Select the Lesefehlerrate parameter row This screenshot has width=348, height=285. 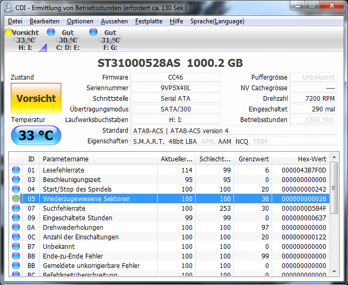click(x=169, y=170)
